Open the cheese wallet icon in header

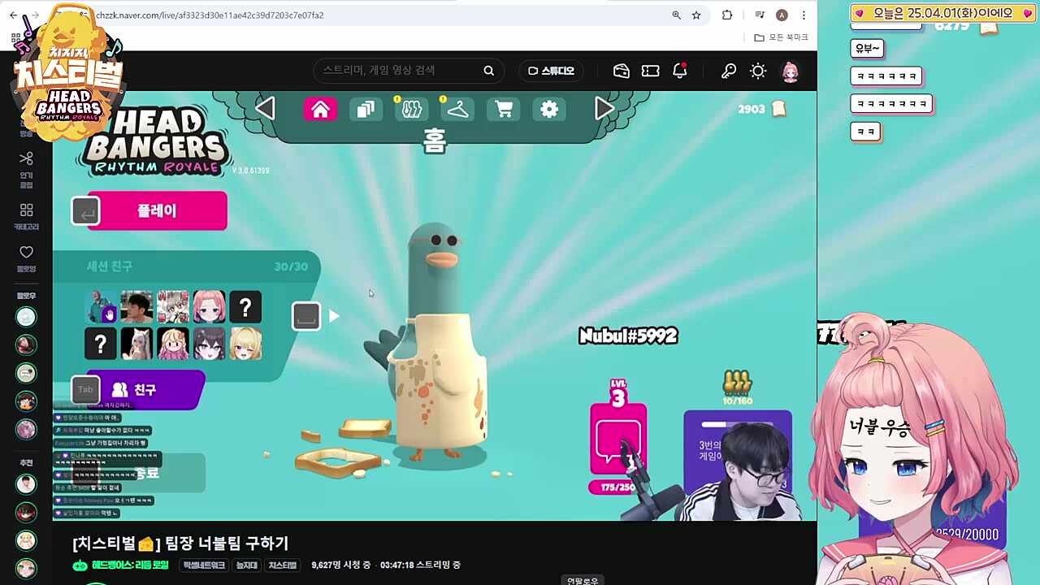coord(622,71)
